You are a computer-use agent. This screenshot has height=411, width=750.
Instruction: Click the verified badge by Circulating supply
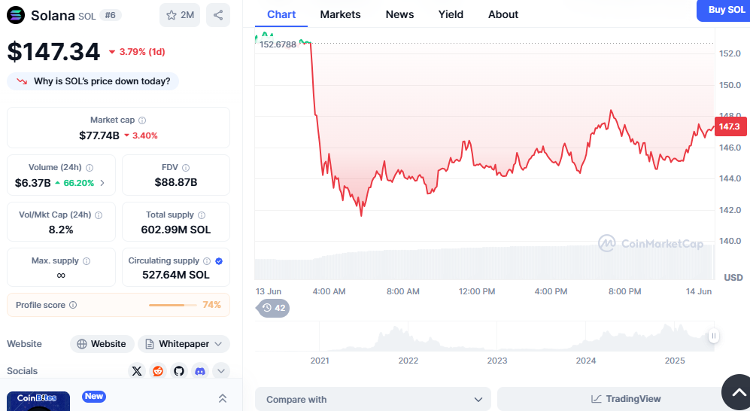[x=219, y=260]
